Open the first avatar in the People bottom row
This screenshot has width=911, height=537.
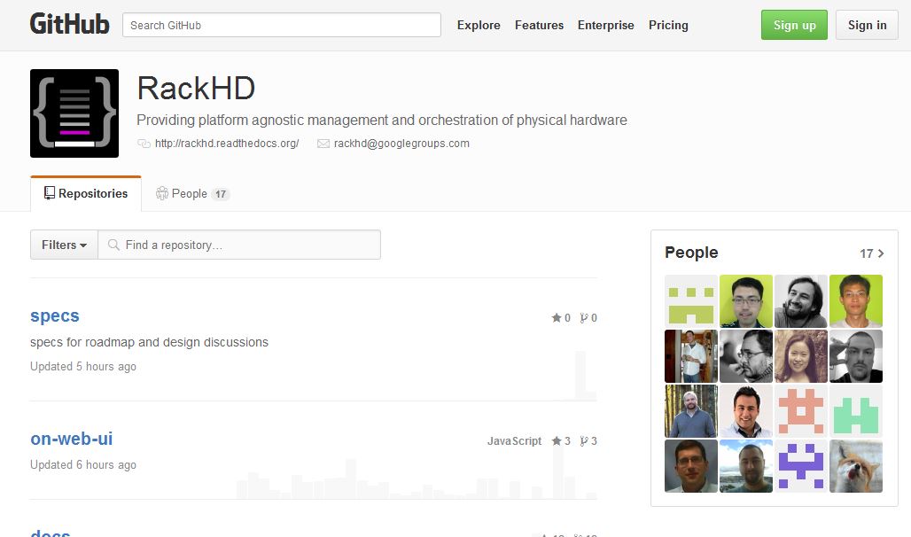pos(691,466)
